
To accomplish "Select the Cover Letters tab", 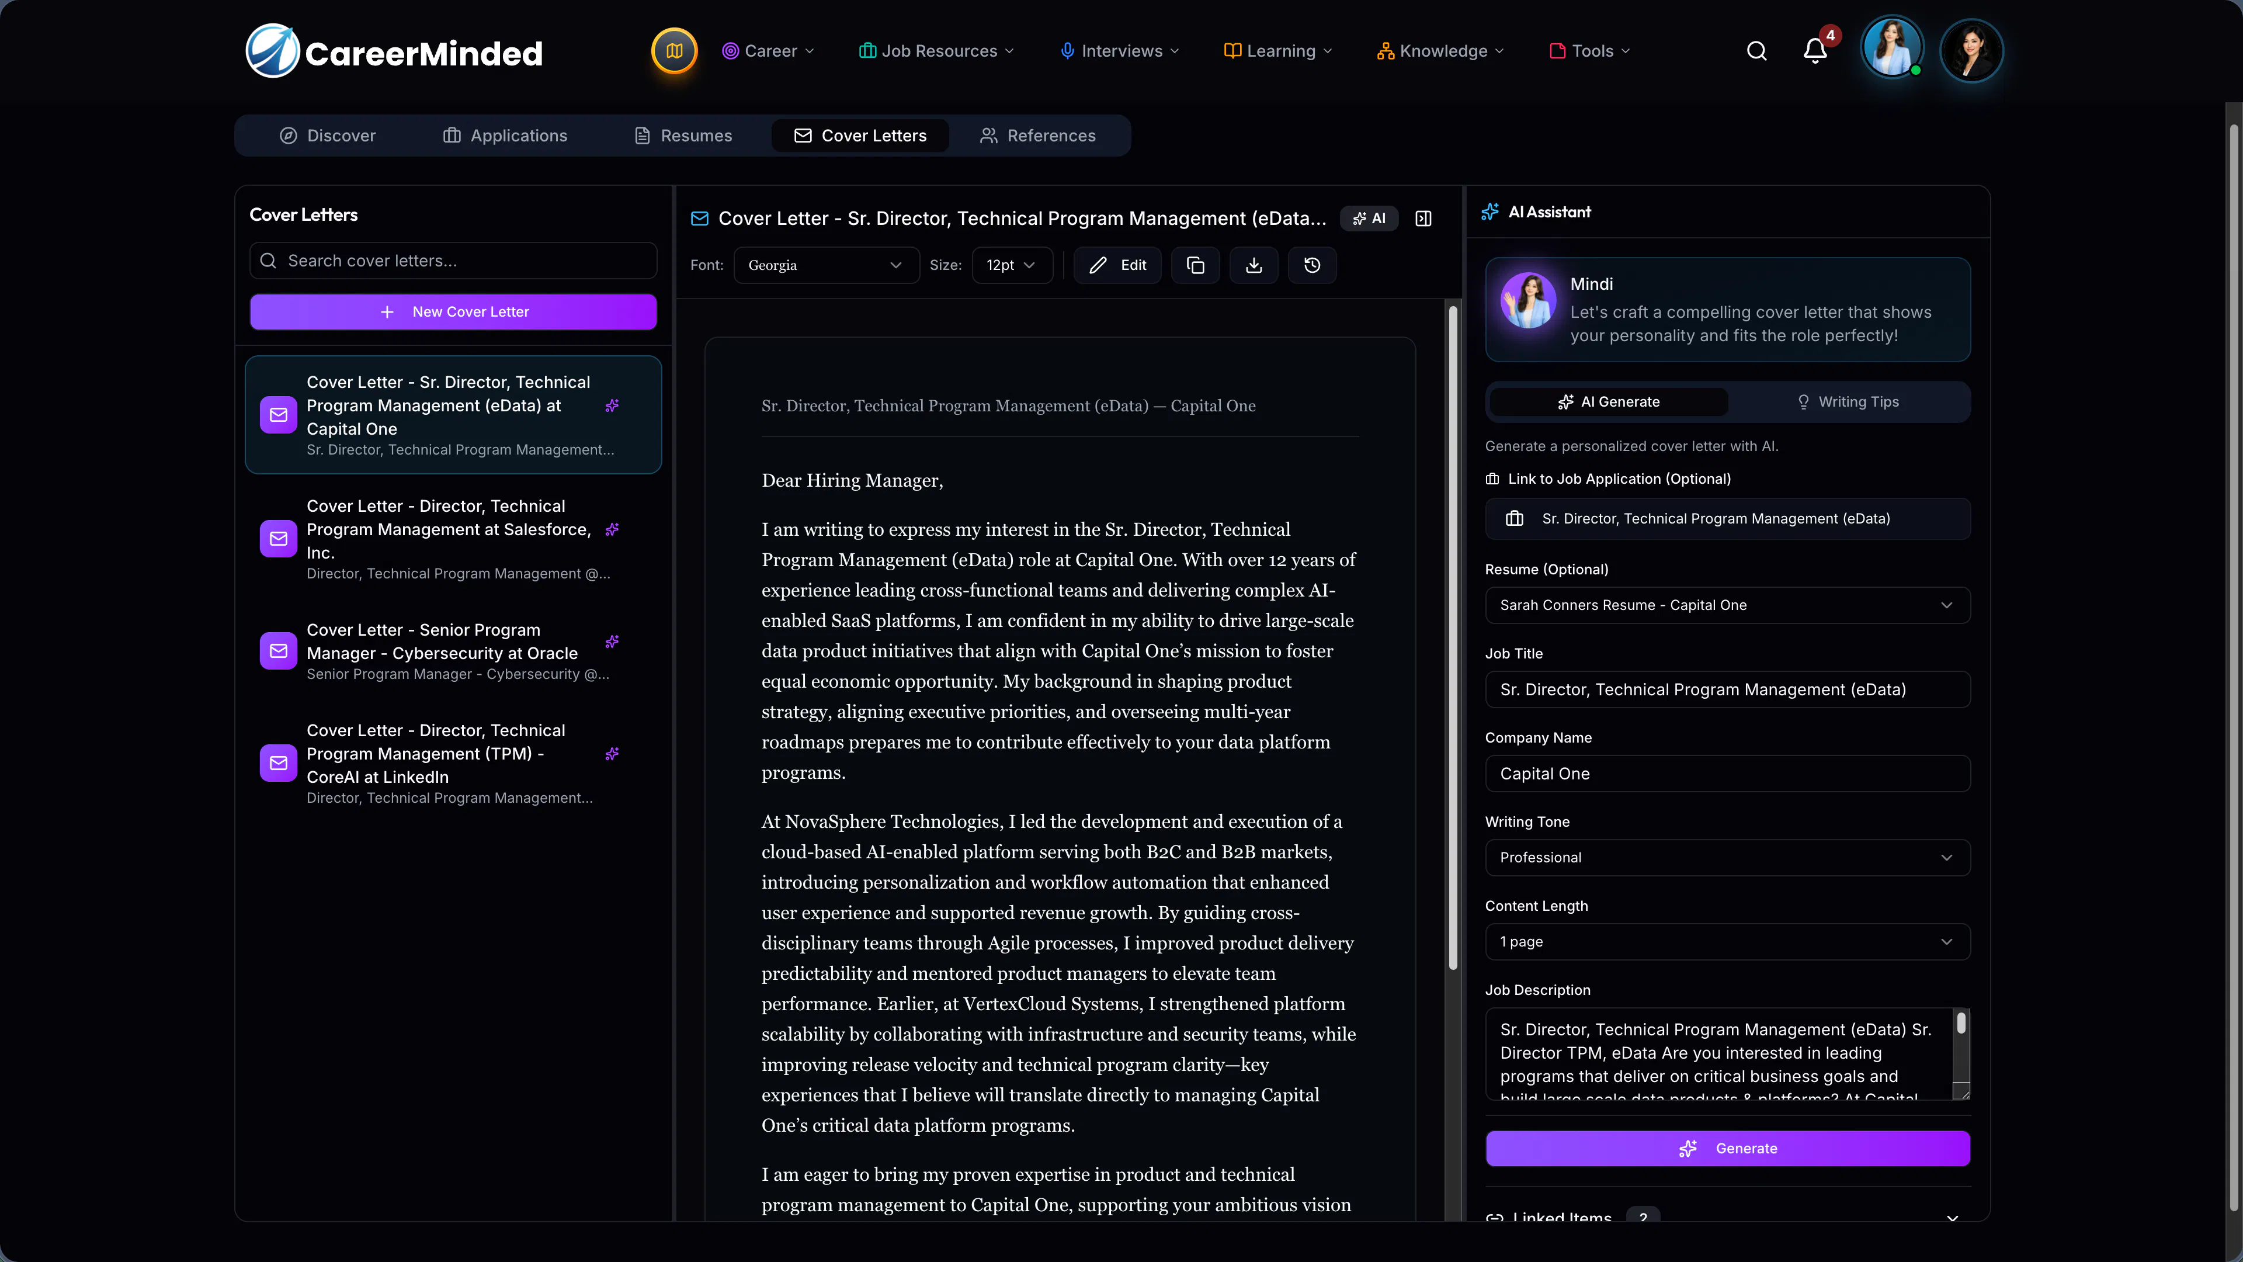I will [860, 136].
